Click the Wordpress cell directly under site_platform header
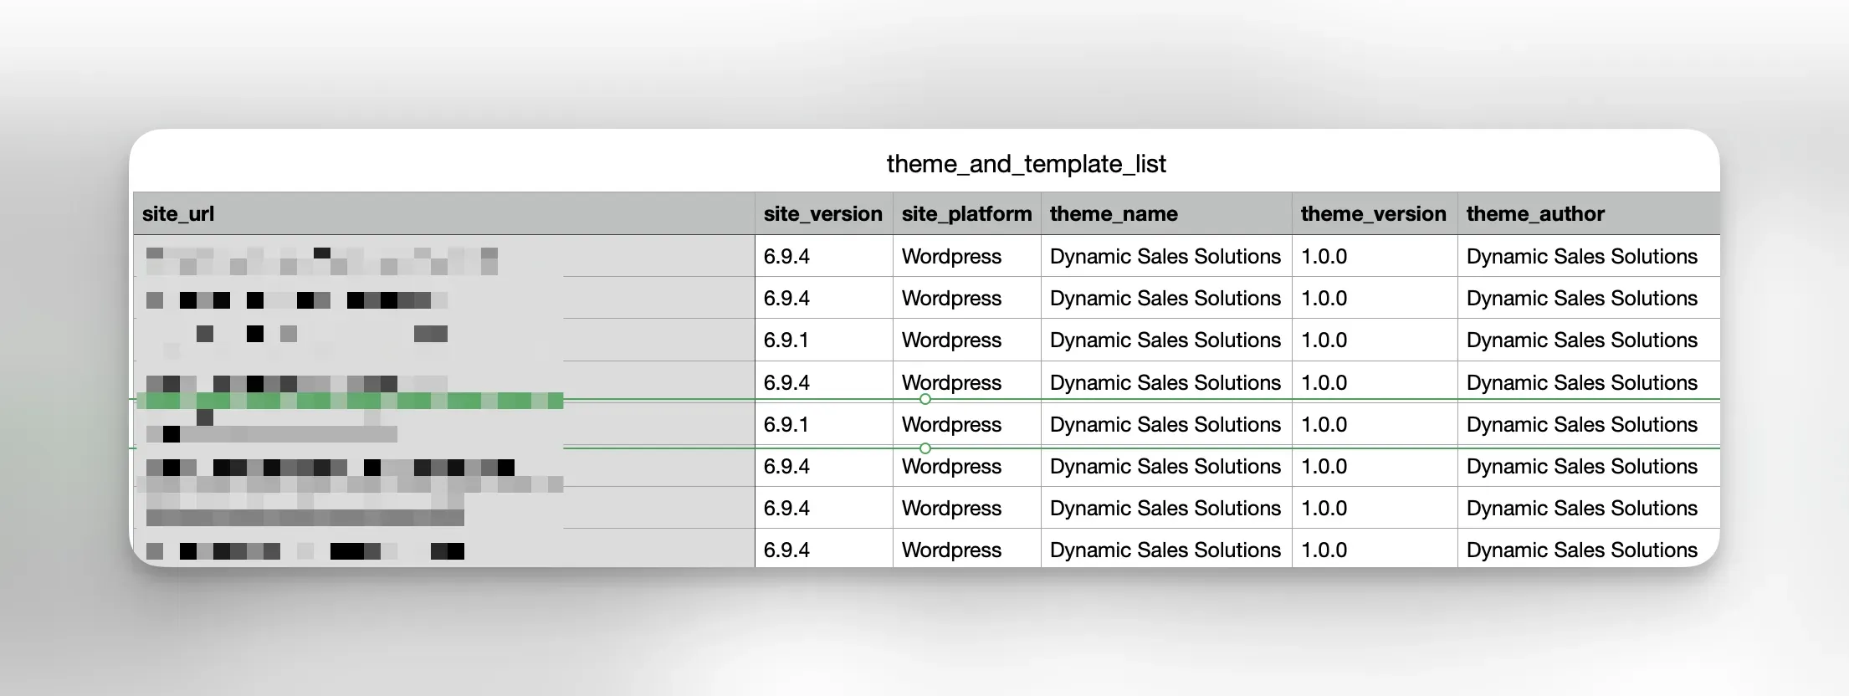Image resolution: width=1849 pixels, height=696 pixels. [x=966, y=256]
